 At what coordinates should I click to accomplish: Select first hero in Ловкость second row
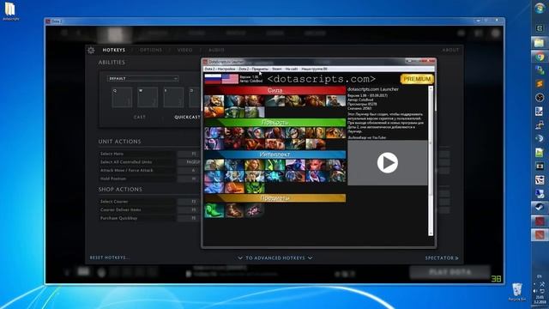(214, 144)
